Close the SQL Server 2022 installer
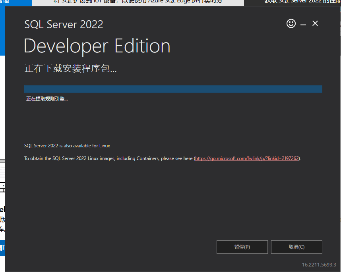 (315, 24)
